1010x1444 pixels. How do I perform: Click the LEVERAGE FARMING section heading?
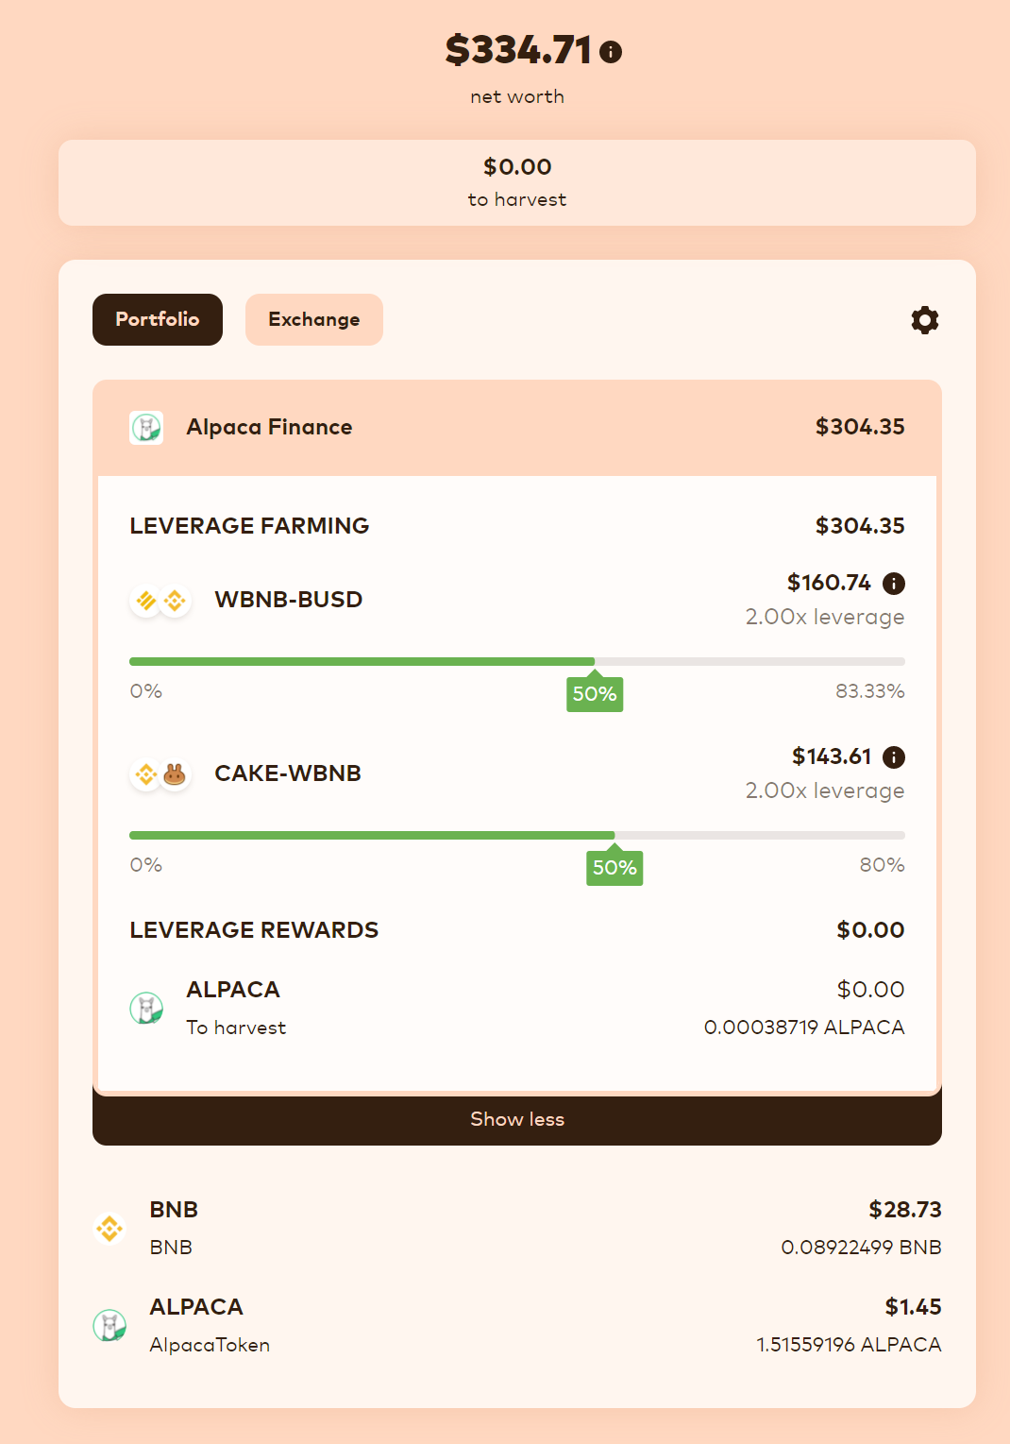click(249, 526)
